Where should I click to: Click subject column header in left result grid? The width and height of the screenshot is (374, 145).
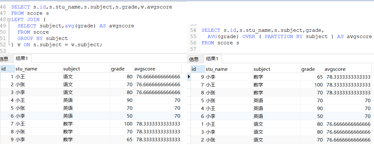click(86, 69)
